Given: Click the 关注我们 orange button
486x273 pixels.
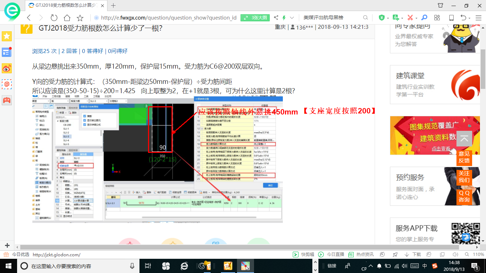Looking at the screenshot, I should (x=464, y=177).
